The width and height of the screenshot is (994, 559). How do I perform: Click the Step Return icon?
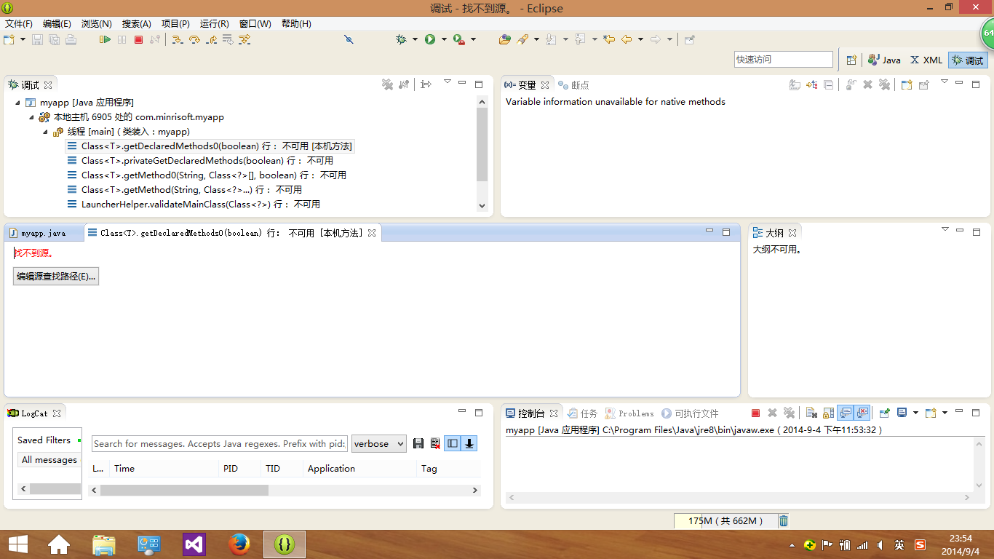click(211, 39)
